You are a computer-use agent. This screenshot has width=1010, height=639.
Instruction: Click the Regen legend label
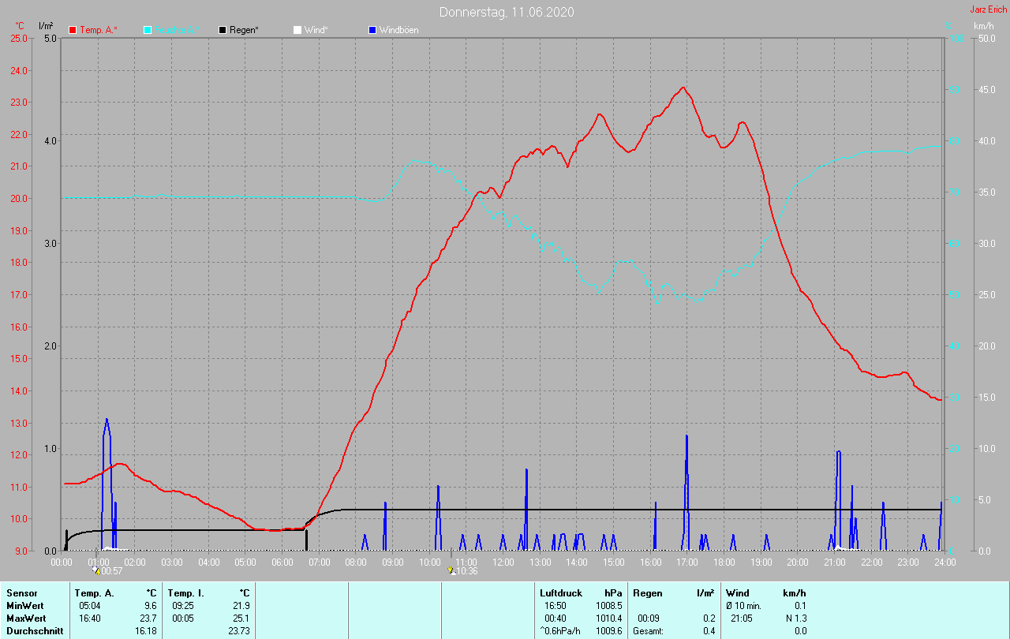(x=245, y=30)
